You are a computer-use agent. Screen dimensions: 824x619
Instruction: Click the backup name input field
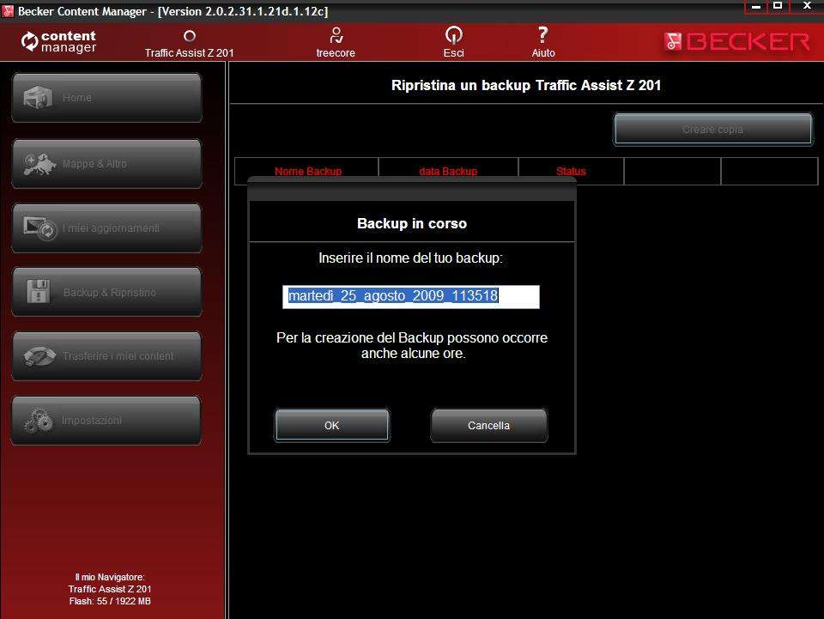411,296
